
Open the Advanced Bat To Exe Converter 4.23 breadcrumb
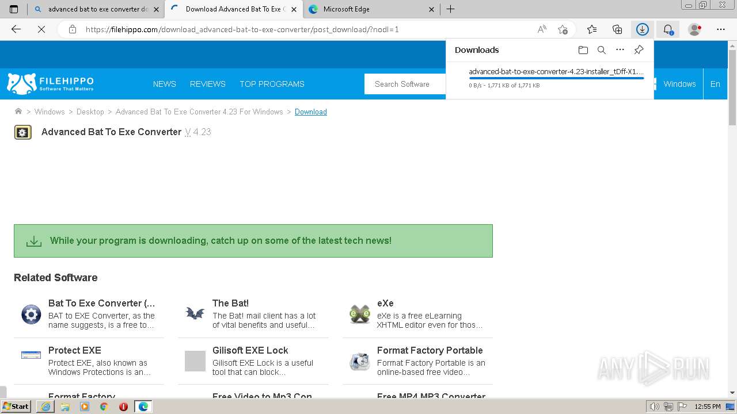pos(199,112)
